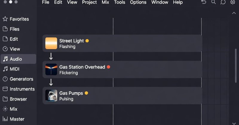Click the vertical scrollbar thumb
The height and width of the screenshot is (125, 239).
[x=236, y=65]
